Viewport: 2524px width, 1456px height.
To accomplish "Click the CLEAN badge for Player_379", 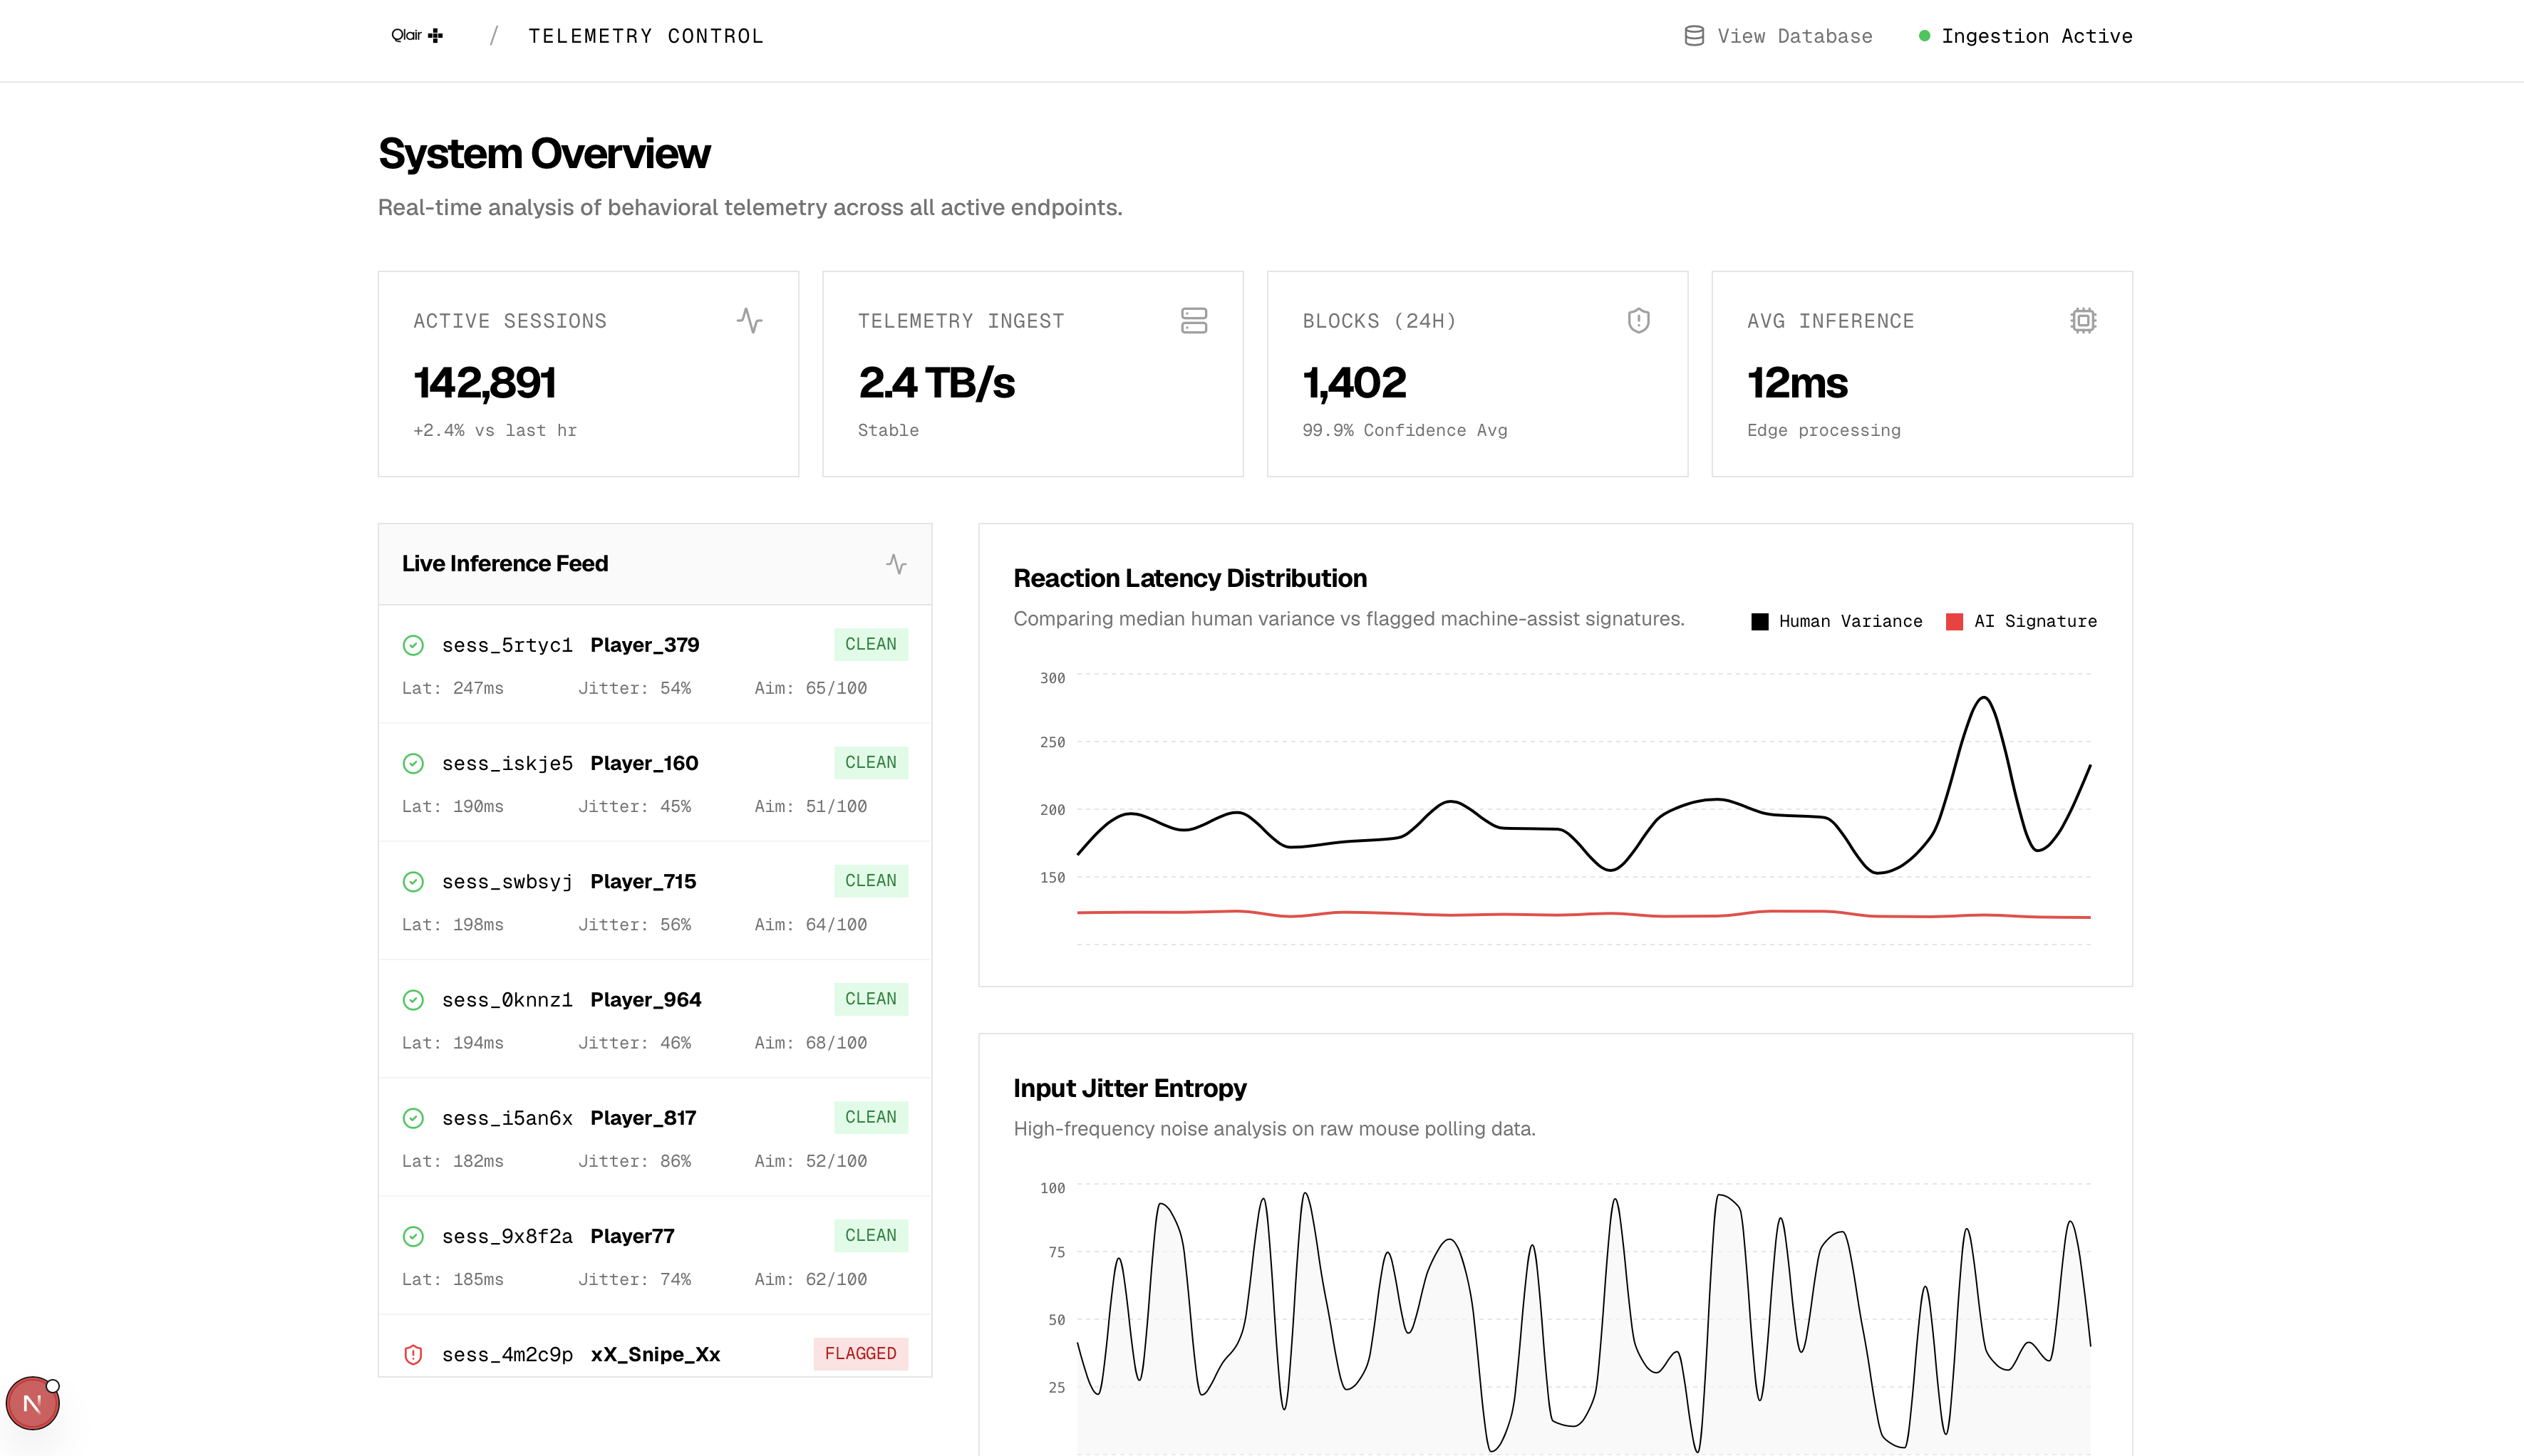I will [870, 644].
